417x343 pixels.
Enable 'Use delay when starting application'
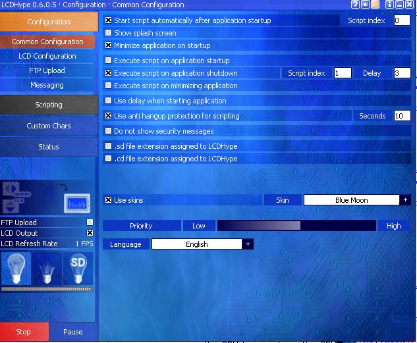pyautogui.click(x=108, y=101)
